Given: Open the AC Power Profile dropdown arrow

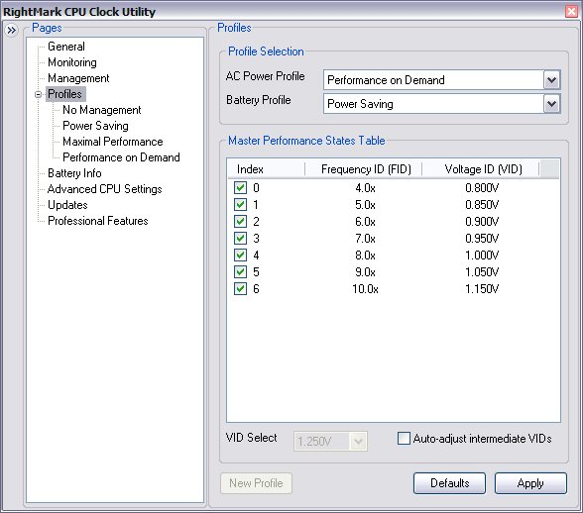Looking at the screenshot, I should [x=551, y=80].
